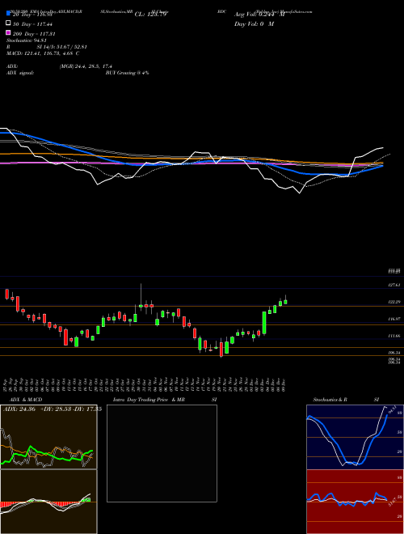Click the 116.97 price axis label
404x534 pixels.
coord(394,319)
